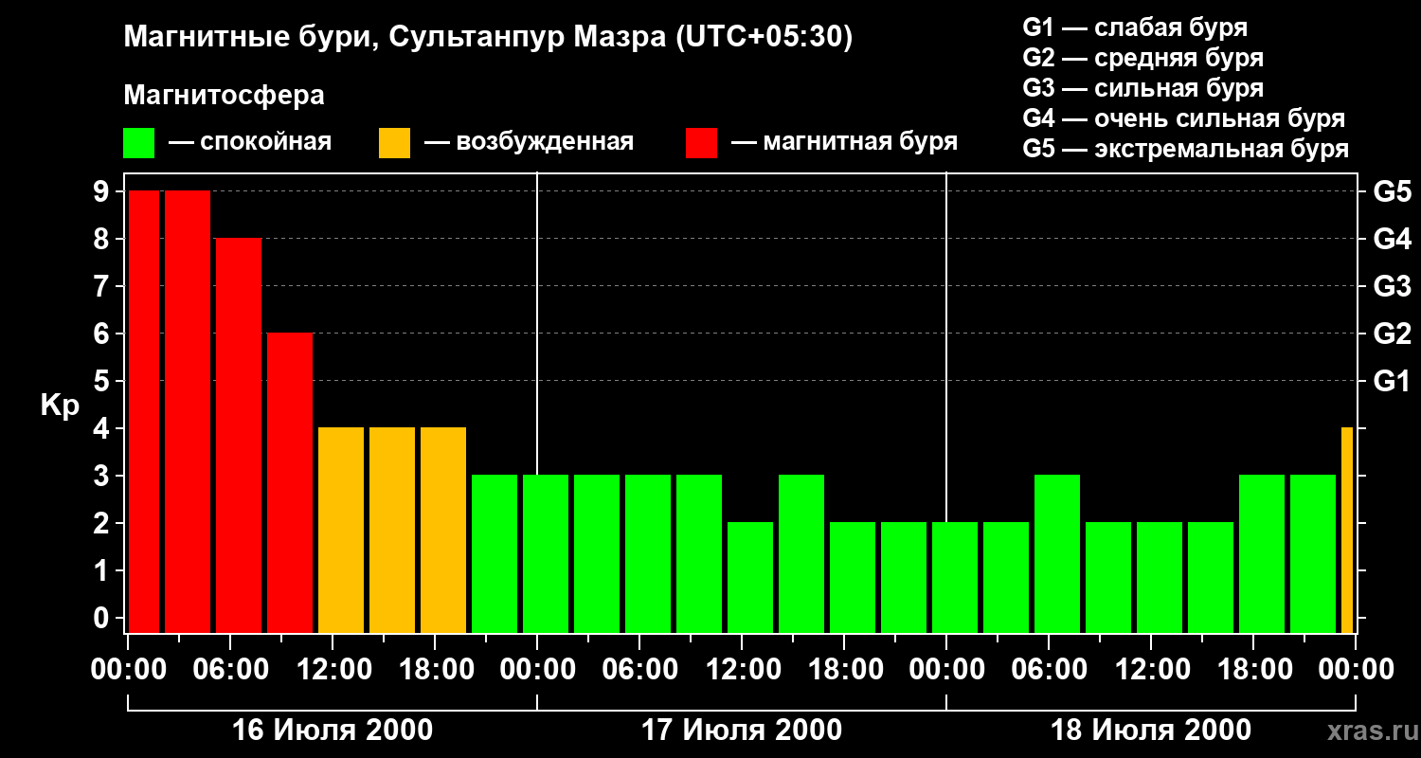Choose the thin first red bar at 00:00 16 July
Viewport: 1421px width, 758px height.
(x=144, y=412)
